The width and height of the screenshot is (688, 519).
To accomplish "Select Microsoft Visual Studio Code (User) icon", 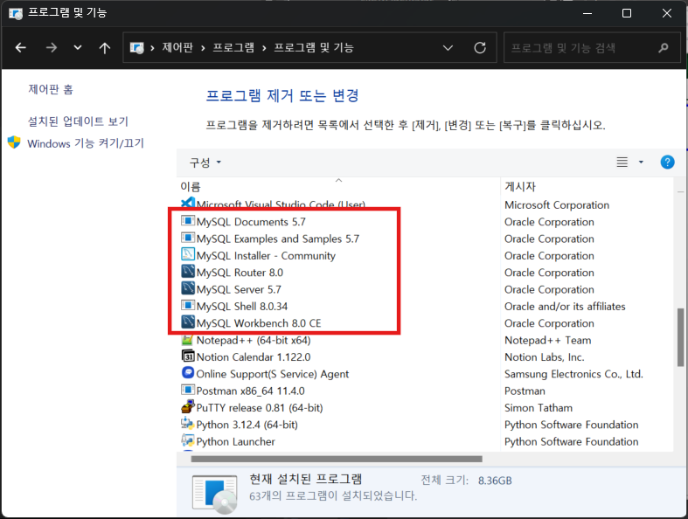I will (x=188, y=204).
